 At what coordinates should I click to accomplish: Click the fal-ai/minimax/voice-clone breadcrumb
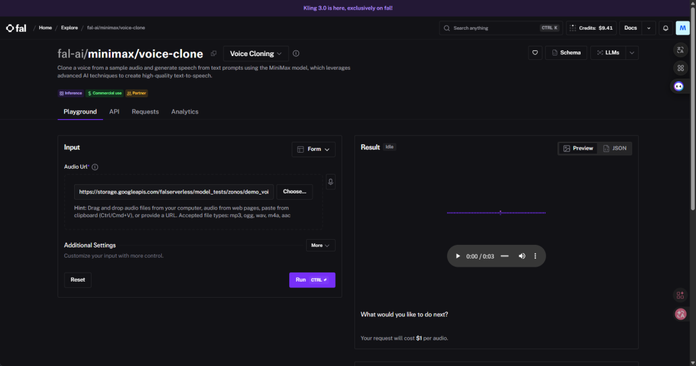point(116,28)
